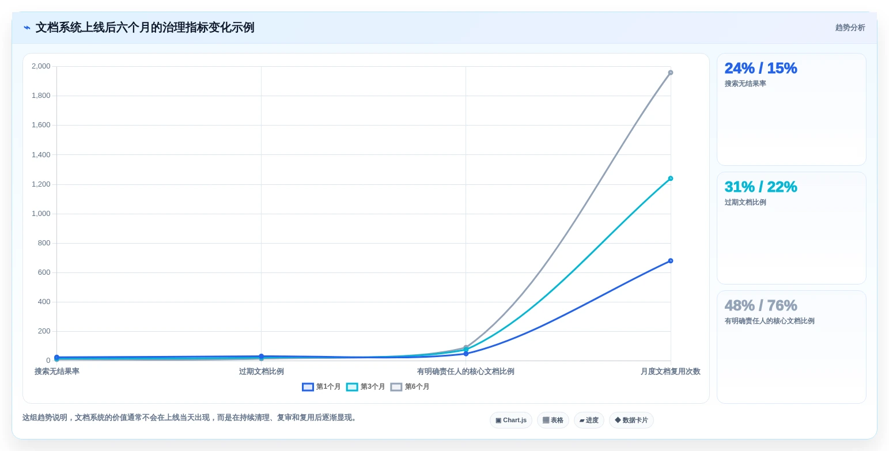Viewport: 889px width, 451px height.
Task: Click the cyan 第3个月 legend color box
Action: [x=353, y=387]
